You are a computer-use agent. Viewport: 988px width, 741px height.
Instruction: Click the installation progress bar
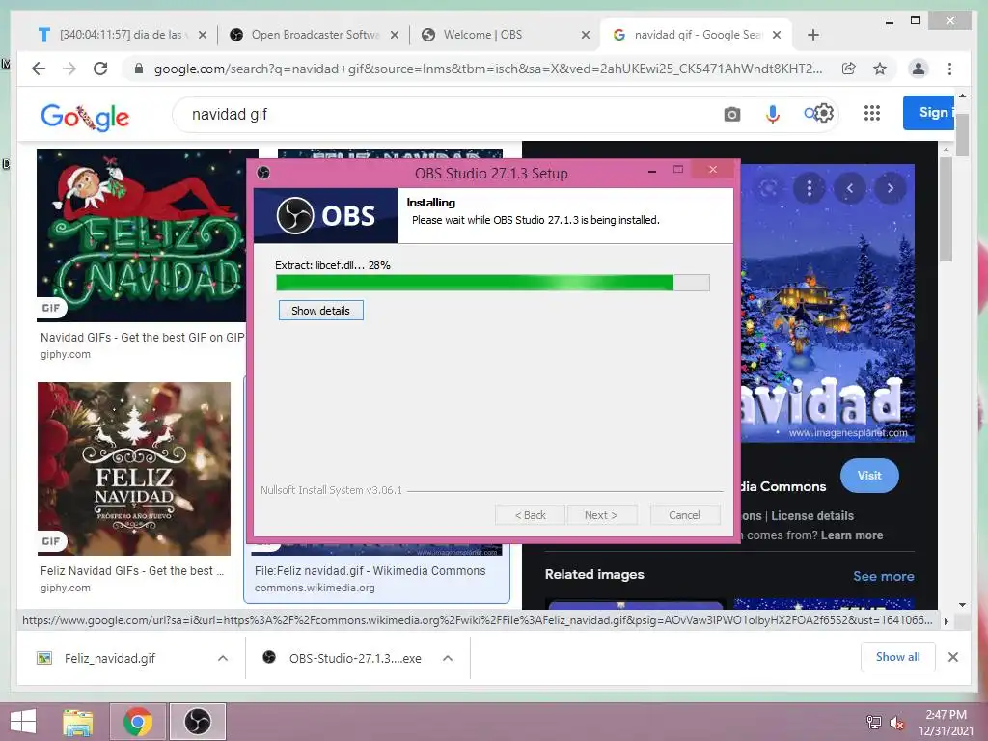pos(493,283)
